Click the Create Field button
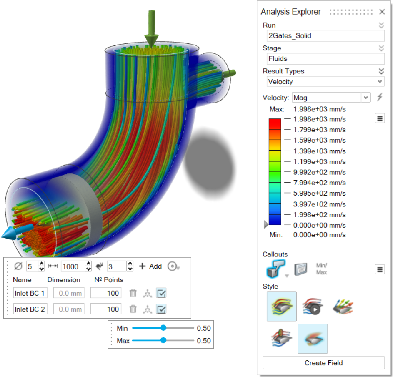This screenshot has height=377, width=393. [323, 363]
